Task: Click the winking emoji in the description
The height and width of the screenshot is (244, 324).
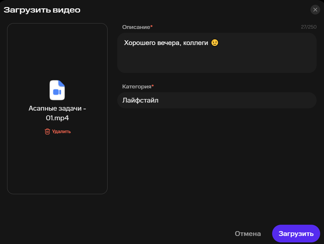Action: click(215, 42)
